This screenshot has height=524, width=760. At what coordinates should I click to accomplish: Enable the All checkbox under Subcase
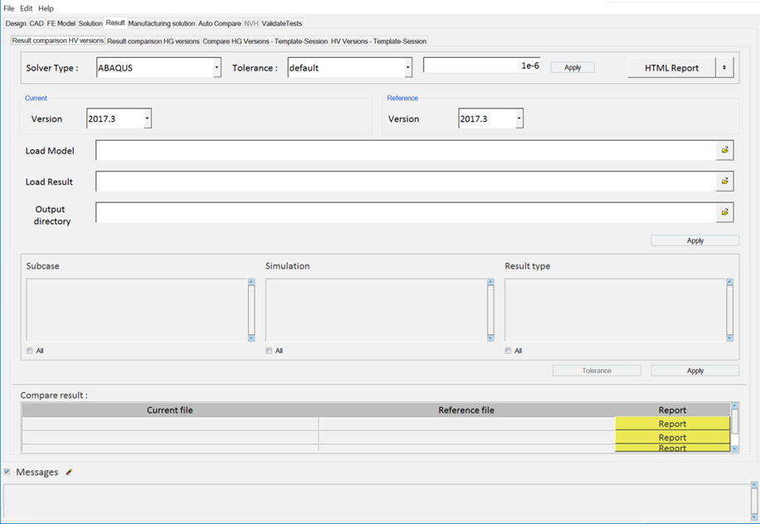(x=30, y=351)
